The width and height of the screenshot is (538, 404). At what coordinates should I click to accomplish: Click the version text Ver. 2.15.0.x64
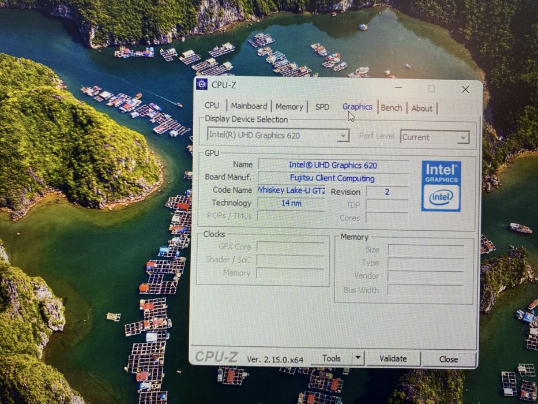(x=275, y=360)
